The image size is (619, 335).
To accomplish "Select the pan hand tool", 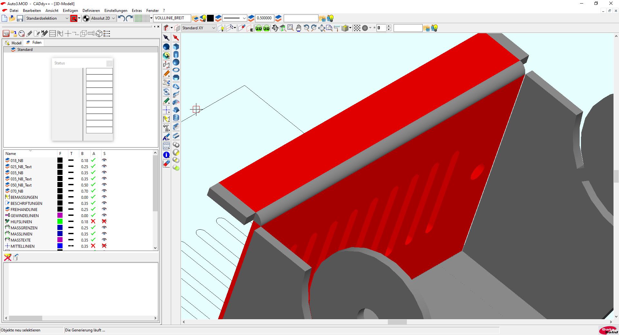I will pyautogui.click(x=299, y=28).
